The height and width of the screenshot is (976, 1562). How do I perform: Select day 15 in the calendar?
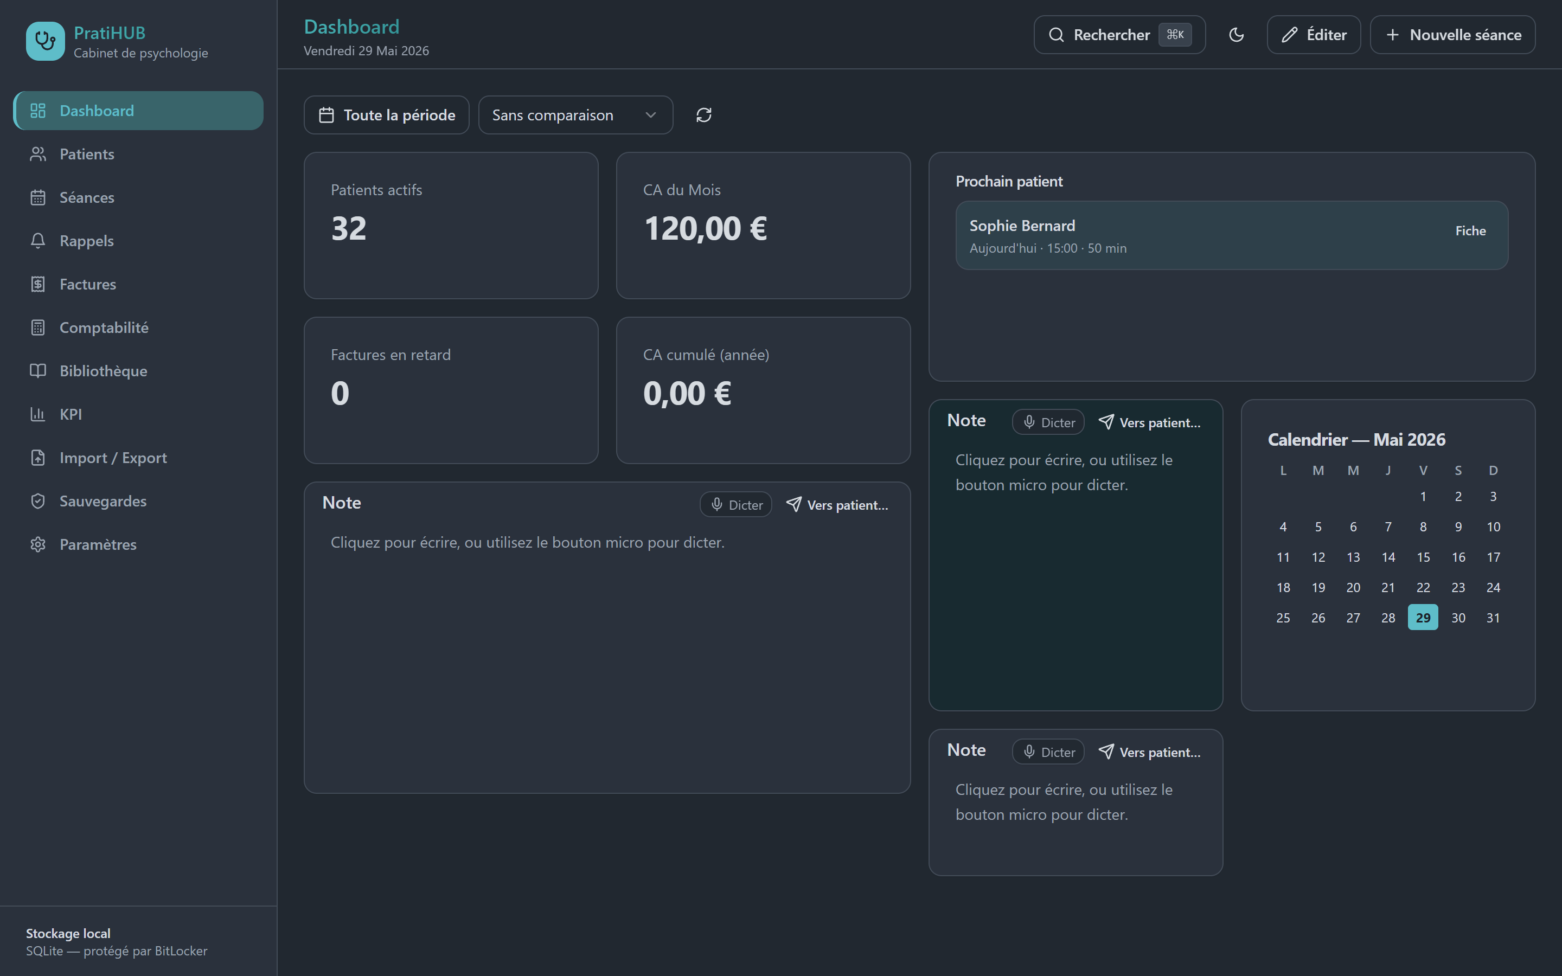click(1423, 556)
